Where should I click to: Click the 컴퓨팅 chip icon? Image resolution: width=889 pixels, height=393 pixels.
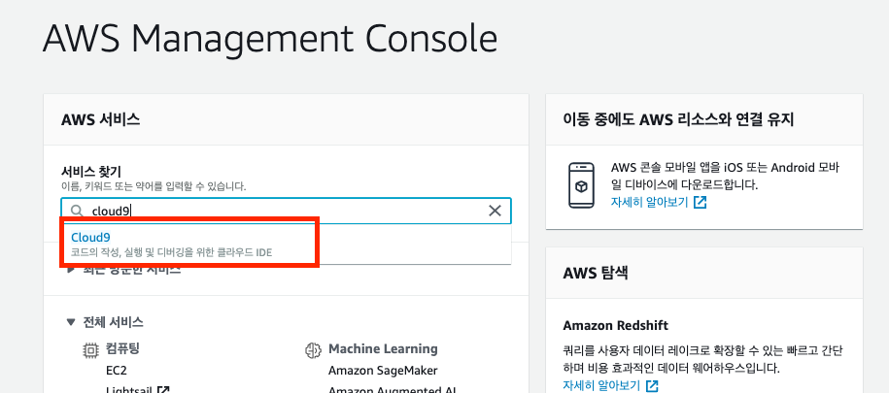click(90, 350)
